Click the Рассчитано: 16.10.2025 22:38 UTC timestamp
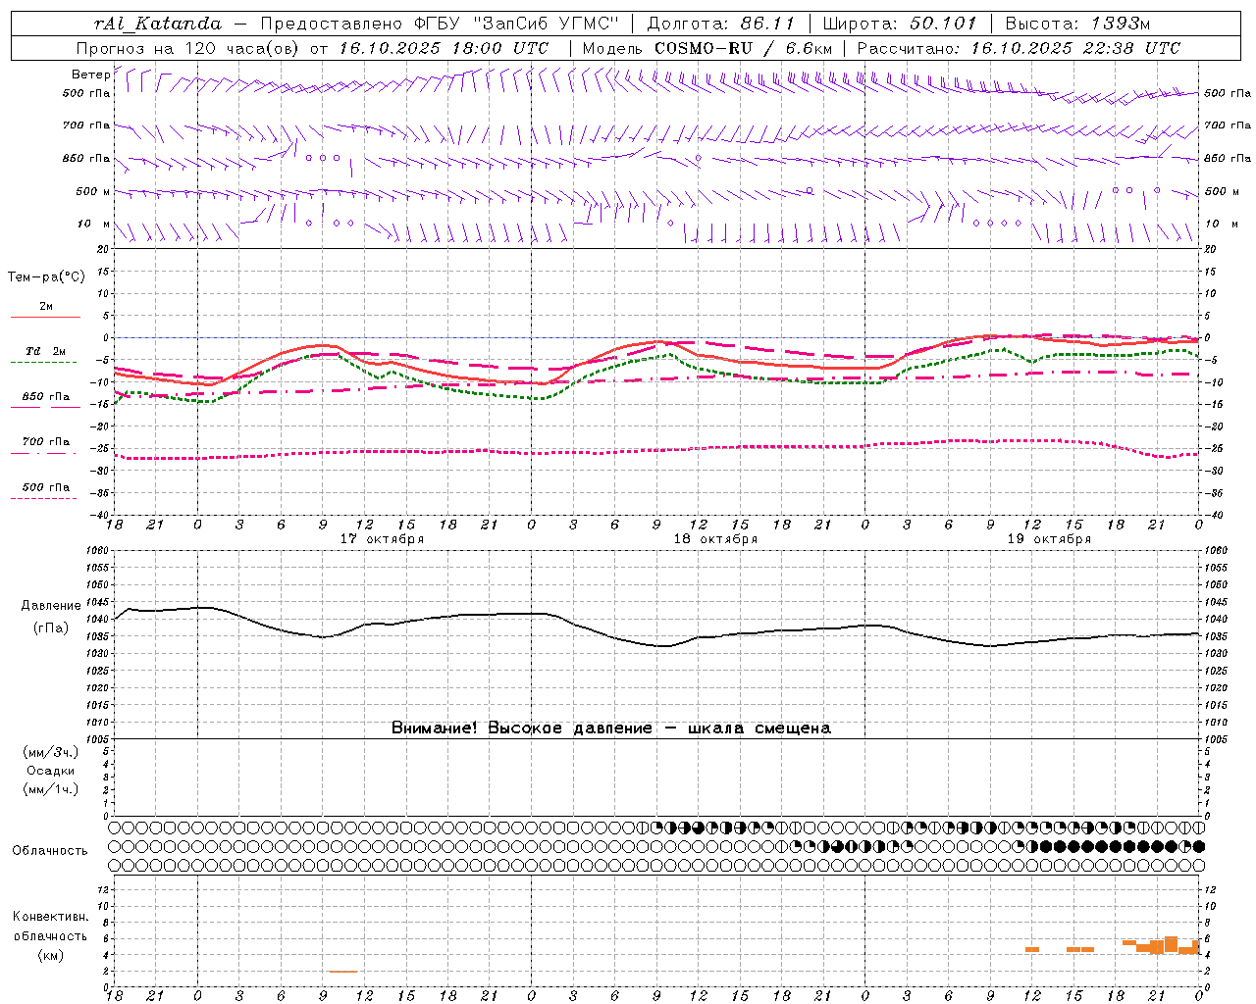 pos(1019,48)
